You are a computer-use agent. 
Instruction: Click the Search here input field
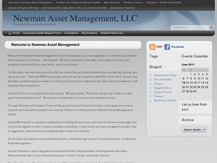pos(190,28)
